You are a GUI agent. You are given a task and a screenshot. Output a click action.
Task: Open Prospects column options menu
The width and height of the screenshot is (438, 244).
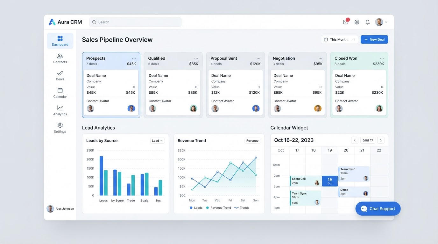134,58
